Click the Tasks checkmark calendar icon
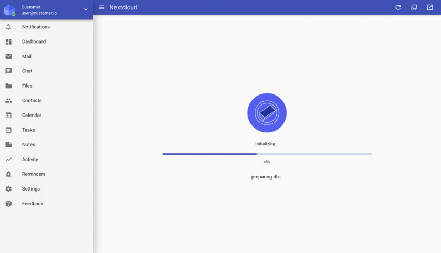 8,130
